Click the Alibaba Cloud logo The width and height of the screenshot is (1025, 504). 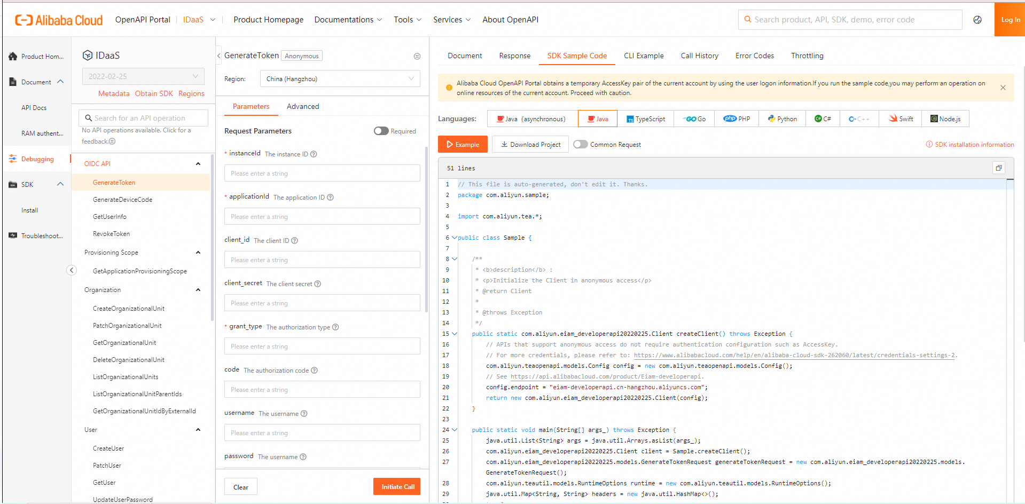click(59, 20)
